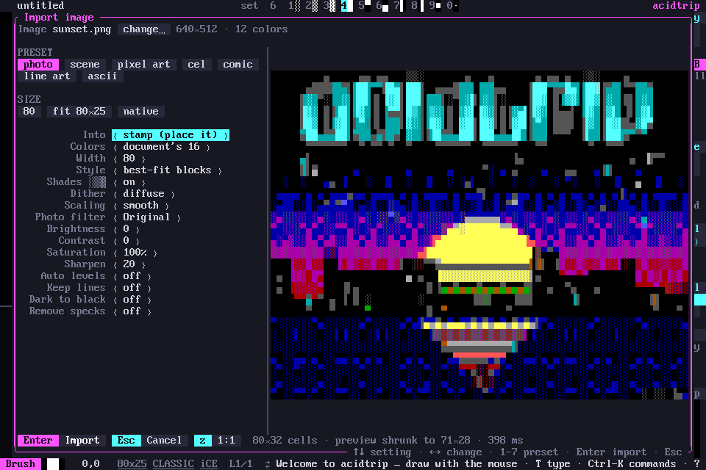Viewport: 706px width, 470px height.
Task: Toggle Remove specks value 'off'
Action: tap(132, 311)
